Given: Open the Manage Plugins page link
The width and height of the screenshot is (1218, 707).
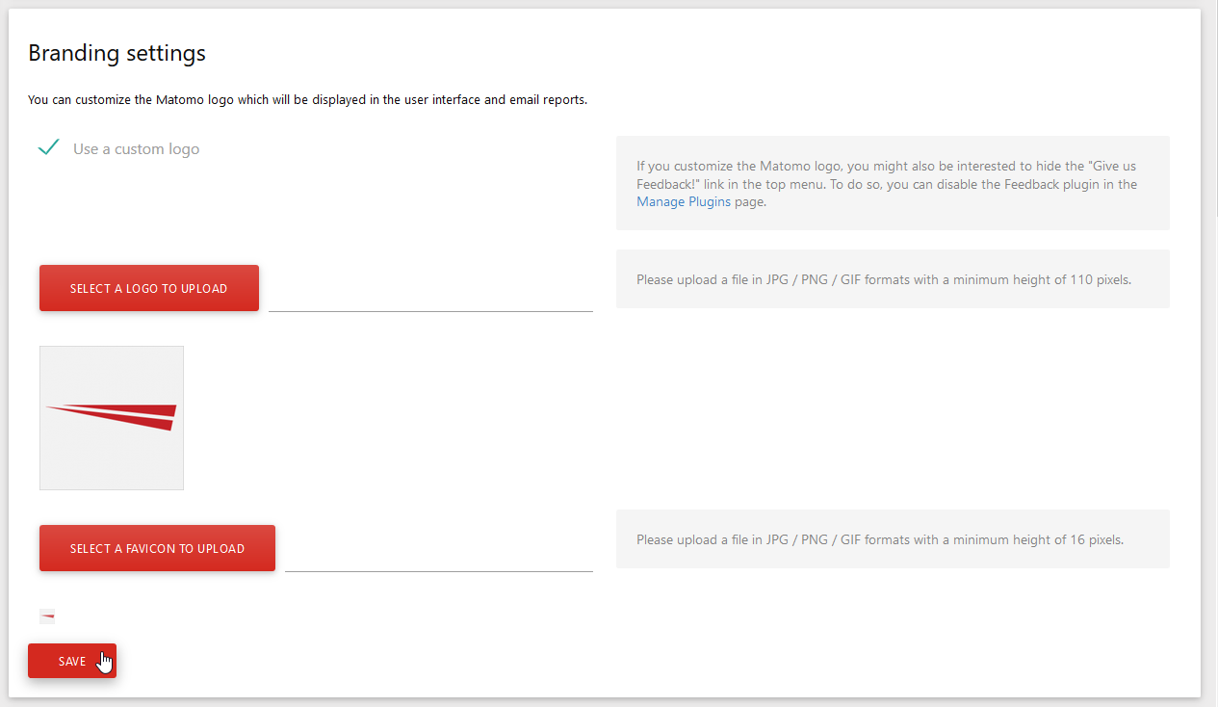Looking at the screenshot, I should click(684, 202).
